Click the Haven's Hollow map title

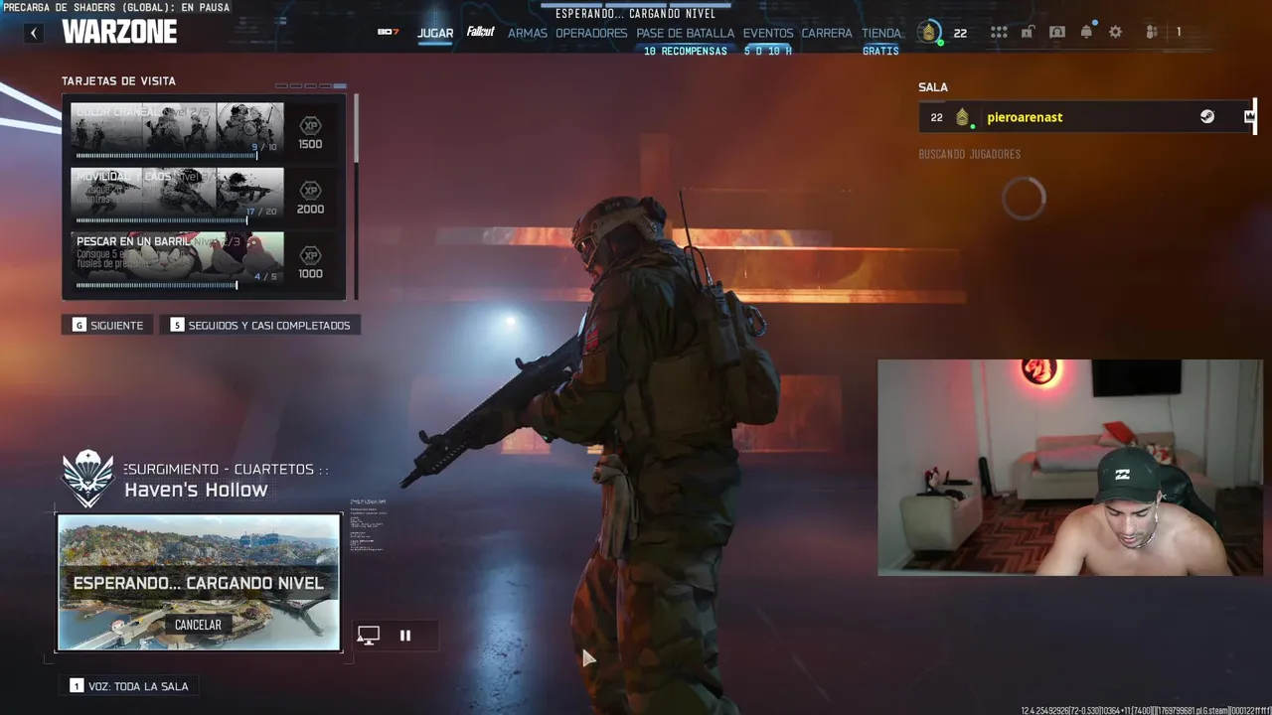[196, 490]
